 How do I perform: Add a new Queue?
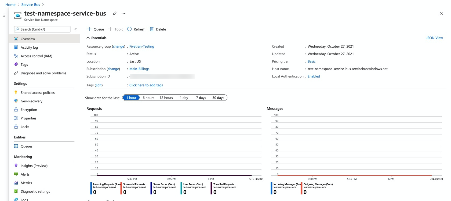tap(96, 29)
